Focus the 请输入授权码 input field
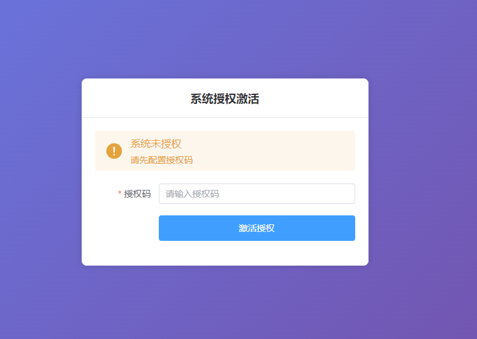 (x=257, y=194)
